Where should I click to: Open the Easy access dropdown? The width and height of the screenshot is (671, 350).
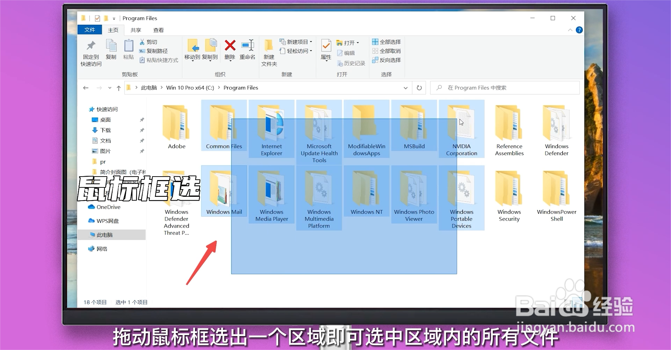(296, 51)
